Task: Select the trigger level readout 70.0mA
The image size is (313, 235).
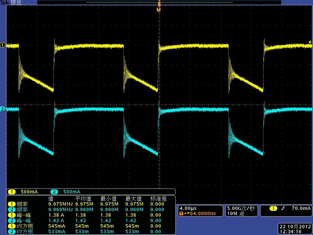Action: pos(301,208)
